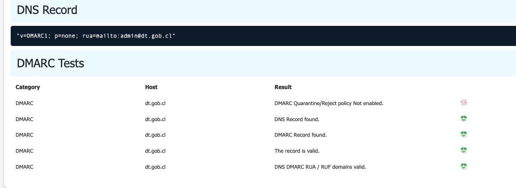The height and width of the screenshot is (188, 516).
Task: Click the green icon for RUA / RUF domains valid
Action: coord(464,166)
